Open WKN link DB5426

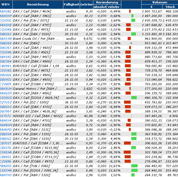(6, 75)
